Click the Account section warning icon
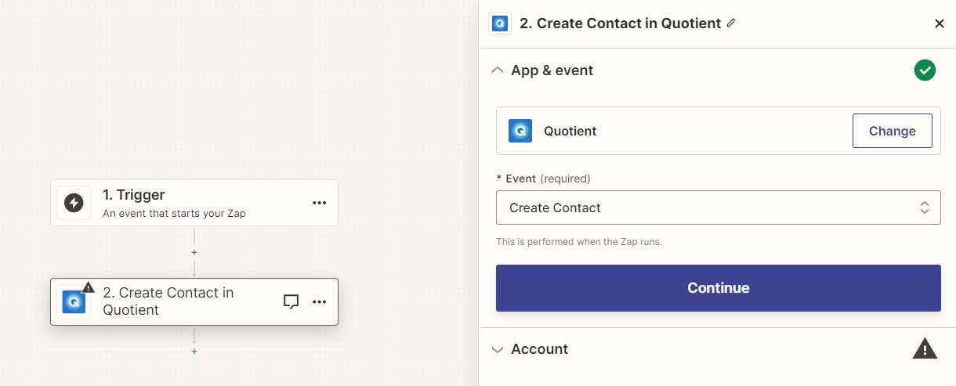This screenshot has width=956, height=386. point(925,348)
